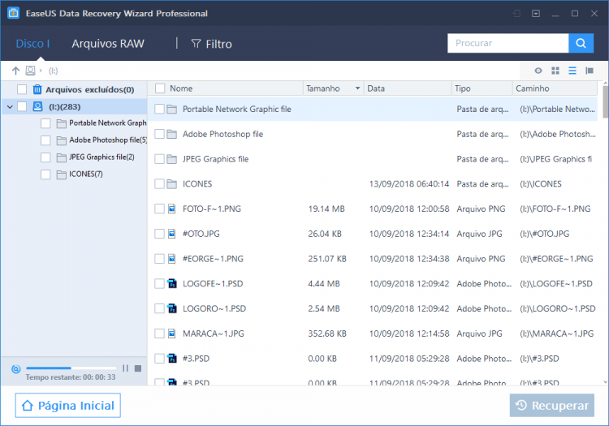Click the Adobe Photoshop file folder icon in tree
This screenshot has height=426, width=609.
click(x=61, y=140)
